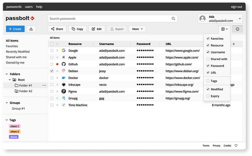The image size is (252, 156).
Task: Toggle the select all checkbox
Action: pos(52,44)
